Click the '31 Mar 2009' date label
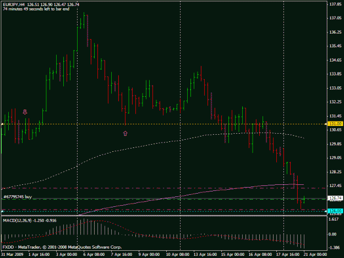The width and height of the screenshot is (344, 258). pyautogui.click(x=12, y=255)
